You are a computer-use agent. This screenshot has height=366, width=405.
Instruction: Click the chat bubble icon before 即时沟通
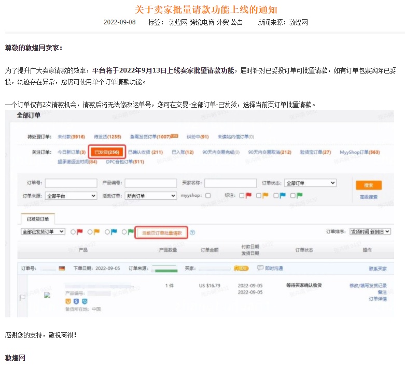pyautogui.click(x=260, y=268)
